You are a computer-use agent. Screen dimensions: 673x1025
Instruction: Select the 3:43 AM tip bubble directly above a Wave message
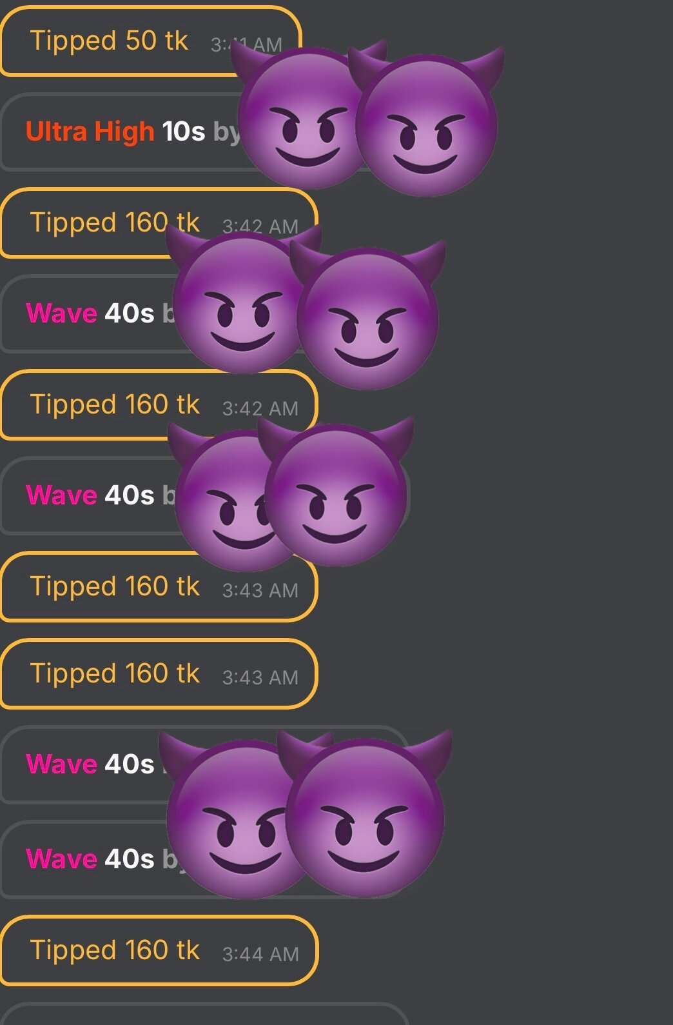[159, 674]
